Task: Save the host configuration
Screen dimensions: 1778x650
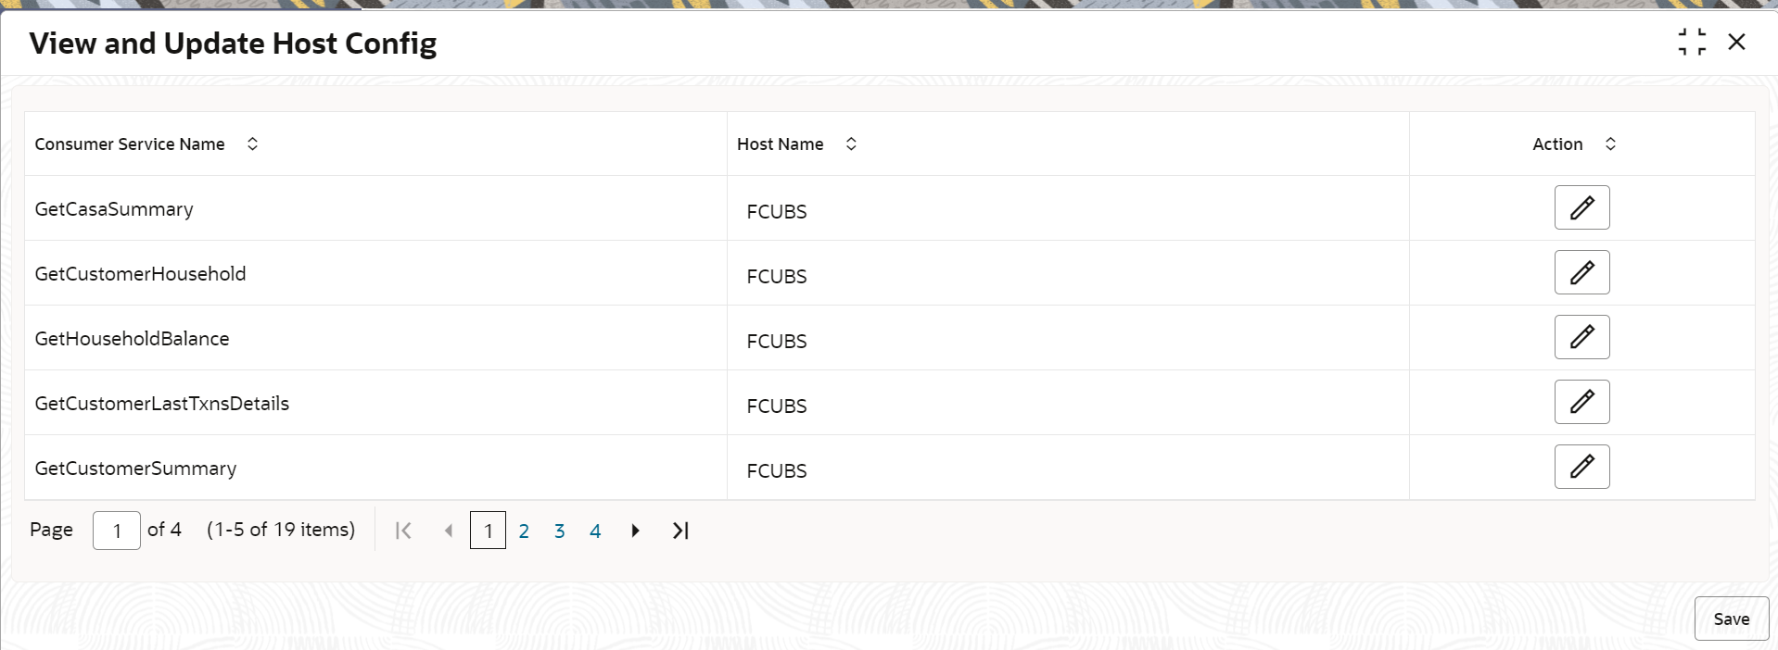Action: 1732,619
